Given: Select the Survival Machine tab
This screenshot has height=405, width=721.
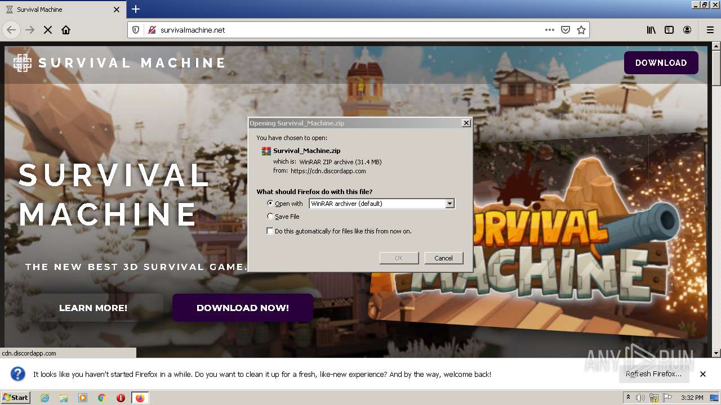Looking at the screenshot, I should coord(63,10).
